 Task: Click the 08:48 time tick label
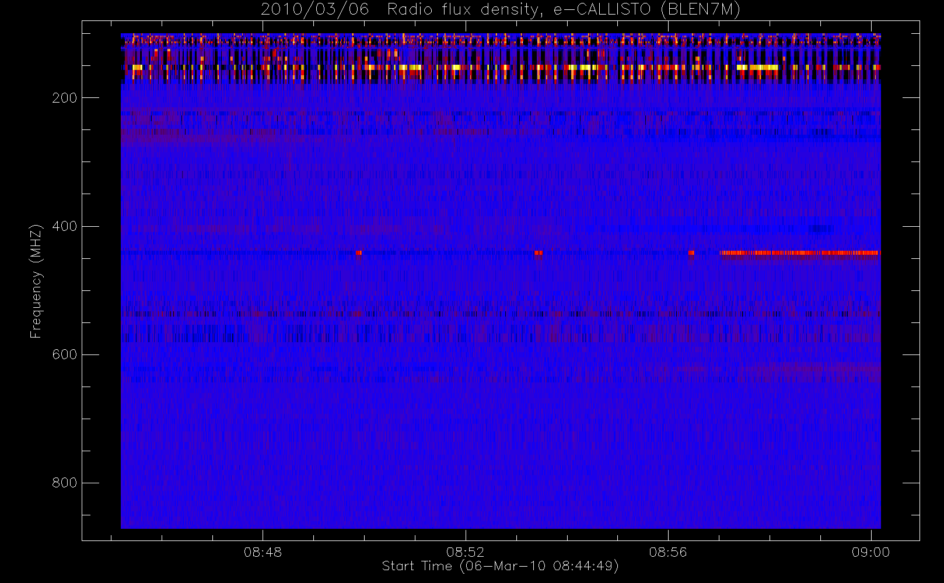pyautogui.click(x=263, y=552)
